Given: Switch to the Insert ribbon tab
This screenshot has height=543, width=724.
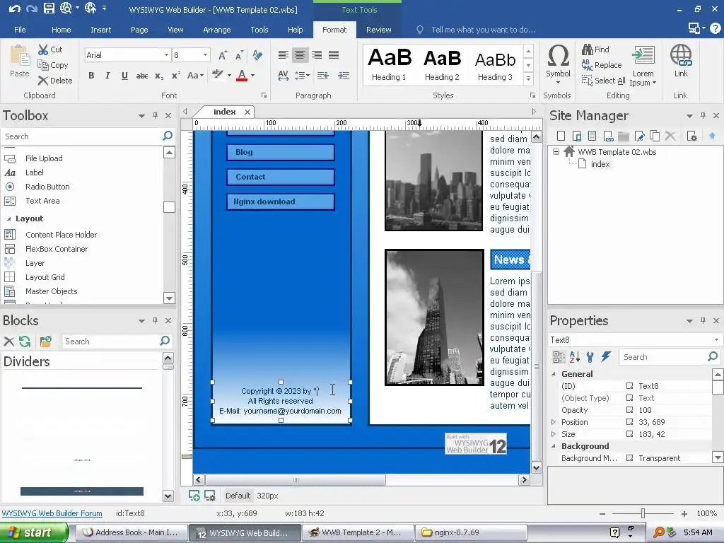Looking at the screenshot, I should click(x=100, y=30).
